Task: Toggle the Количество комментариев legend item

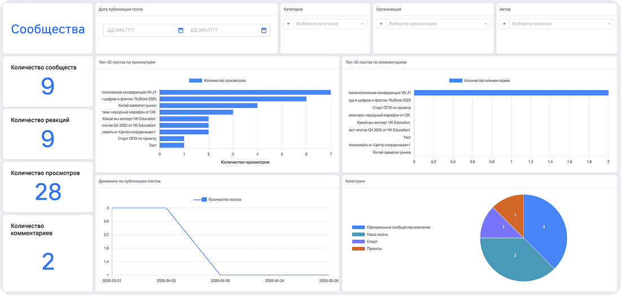Action: 480,80
